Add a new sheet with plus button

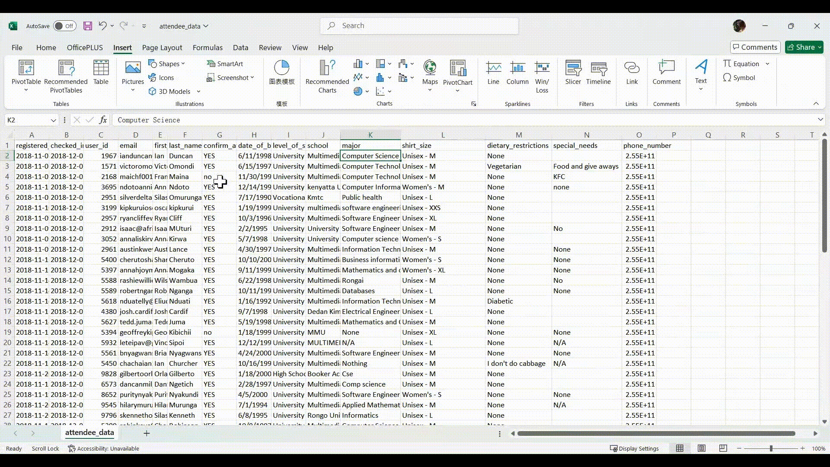tap(147, 433)
